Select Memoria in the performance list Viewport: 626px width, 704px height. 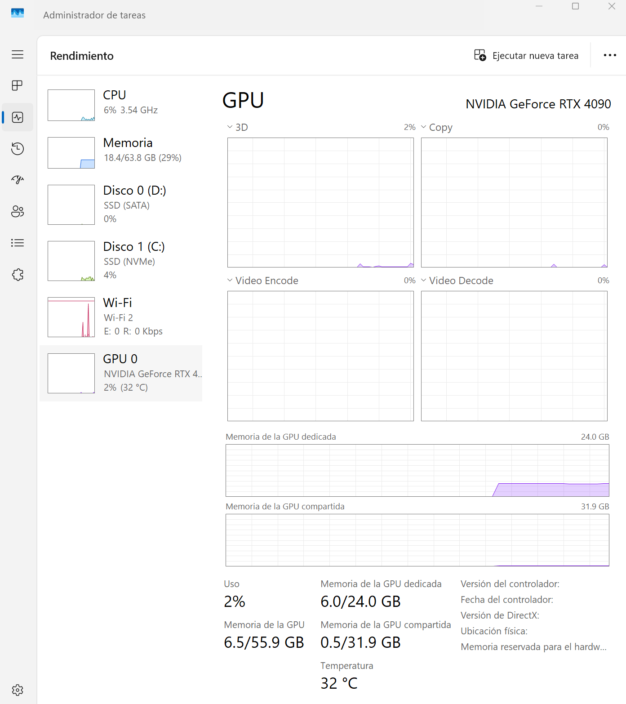121,152
